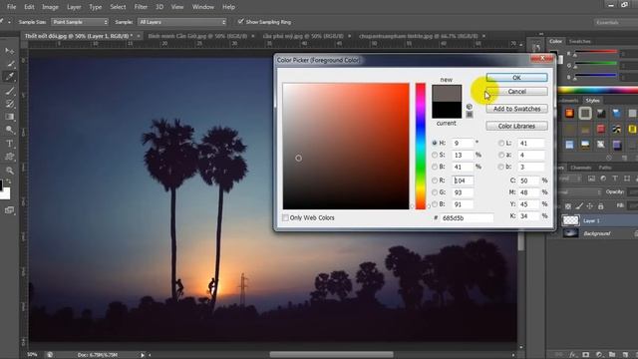This screenshot has width=638, height=359.
Task: Select the Dodge tool
Action: click(x=9, y=130)
